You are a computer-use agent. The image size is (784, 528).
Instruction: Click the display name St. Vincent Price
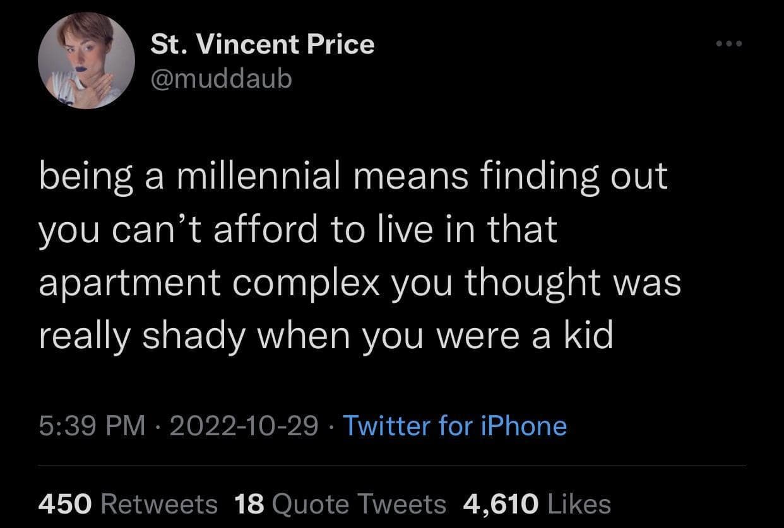click(x=263, y=44)
